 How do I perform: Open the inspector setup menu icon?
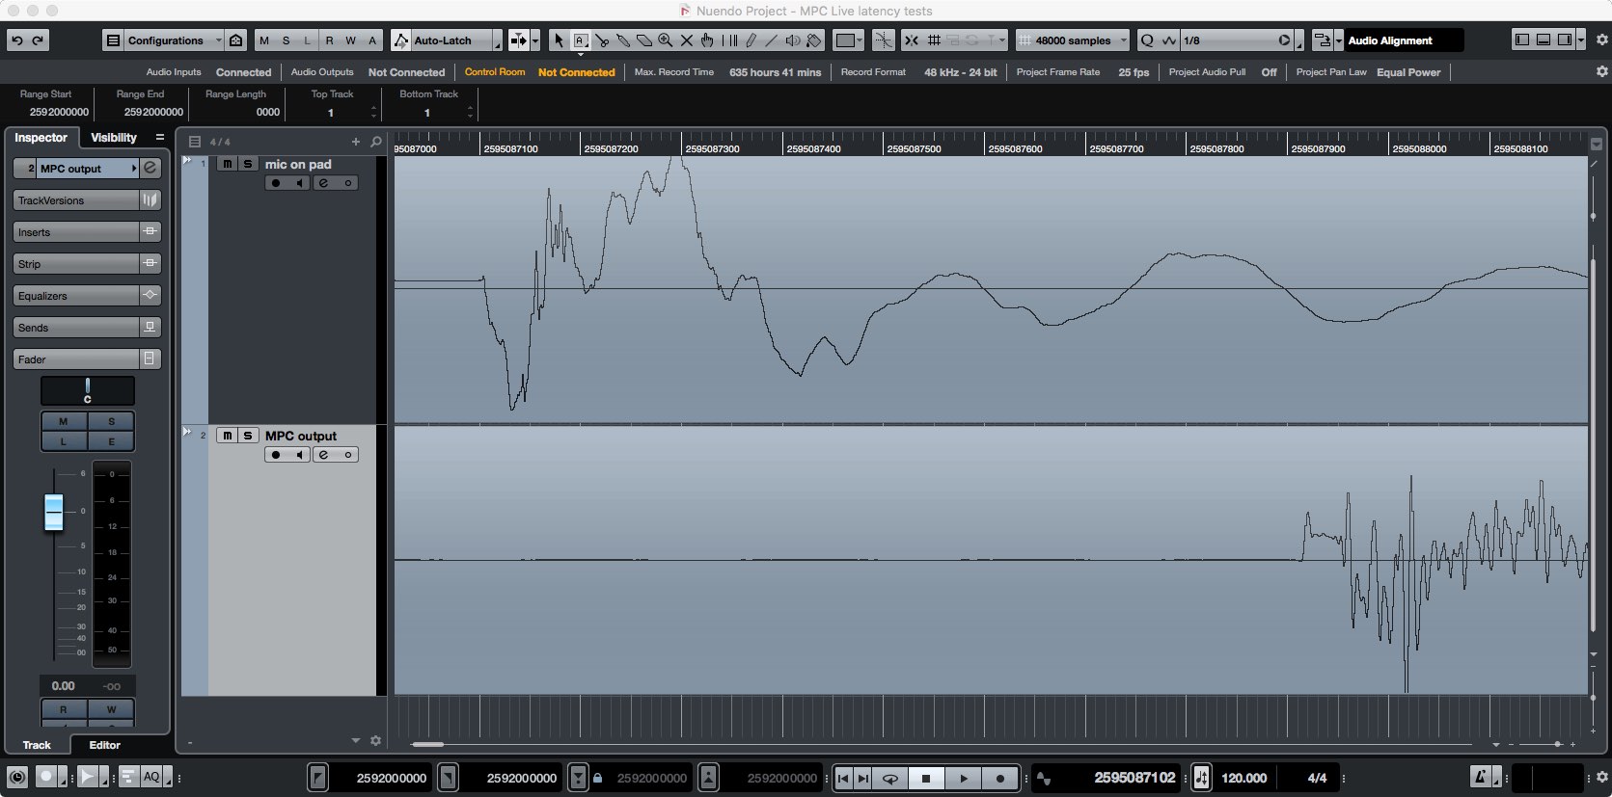coord(160,138)
